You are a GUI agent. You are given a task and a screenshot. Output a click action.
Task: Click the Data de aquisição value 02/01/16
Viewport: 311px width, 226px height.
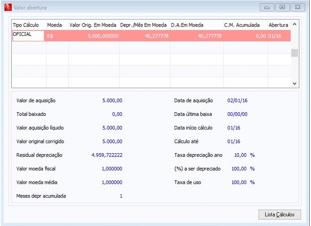pos(238,101)
